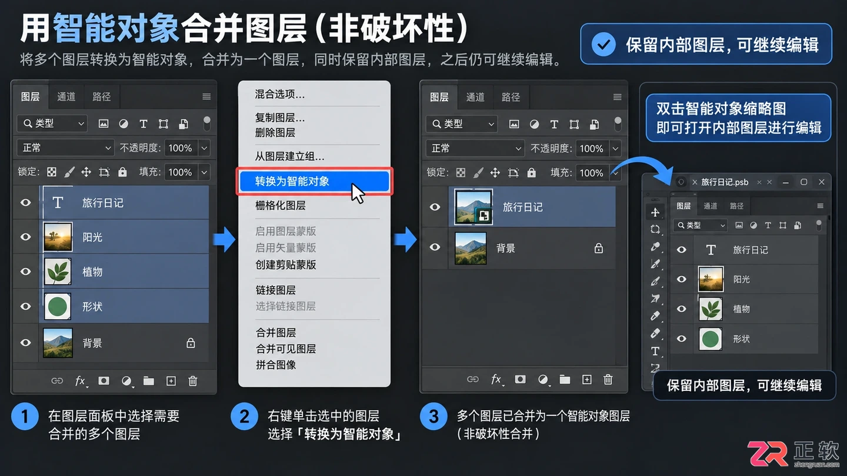Lock position with move icon, step 1 panel
847x476 pixels.
[x=86, y=172]
